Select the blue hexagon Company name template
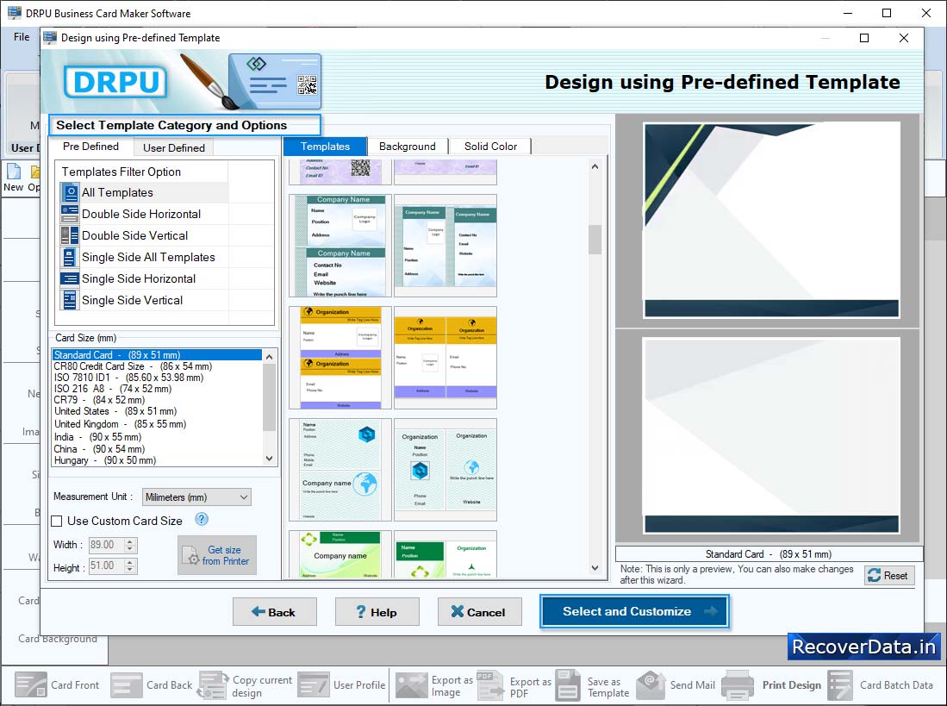 pyautogui.click(x=340, y=470)
